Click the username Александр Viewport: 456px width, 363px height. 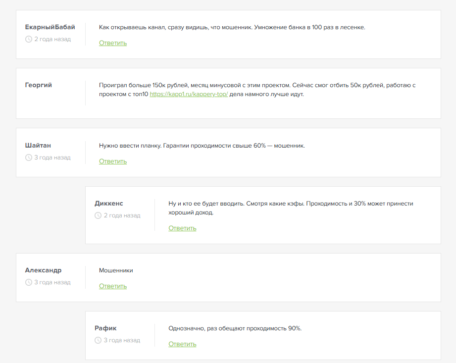(x=44, y=270)
